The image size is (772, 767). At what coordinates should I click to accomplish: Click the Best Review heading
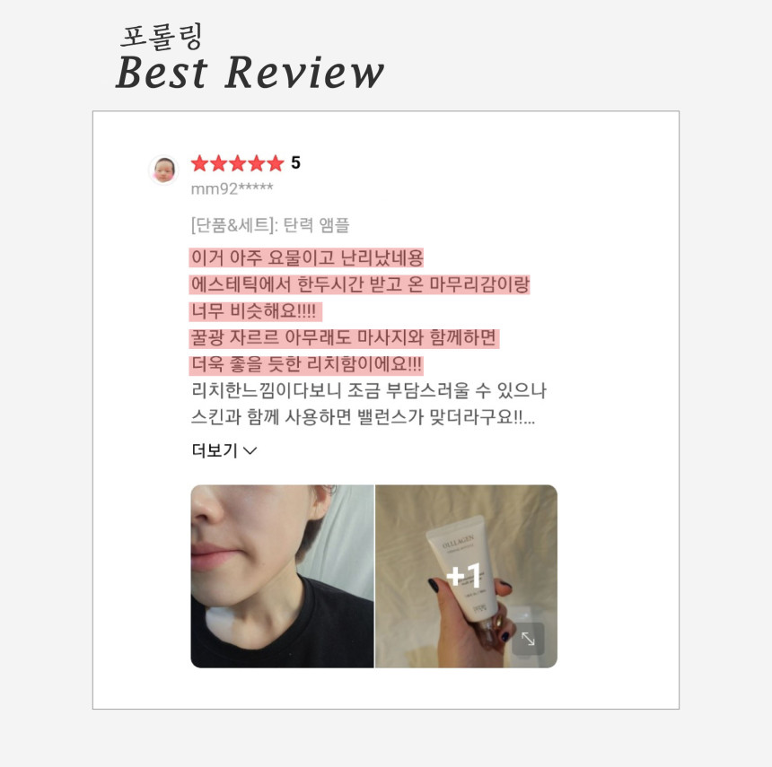click(250, 73)
